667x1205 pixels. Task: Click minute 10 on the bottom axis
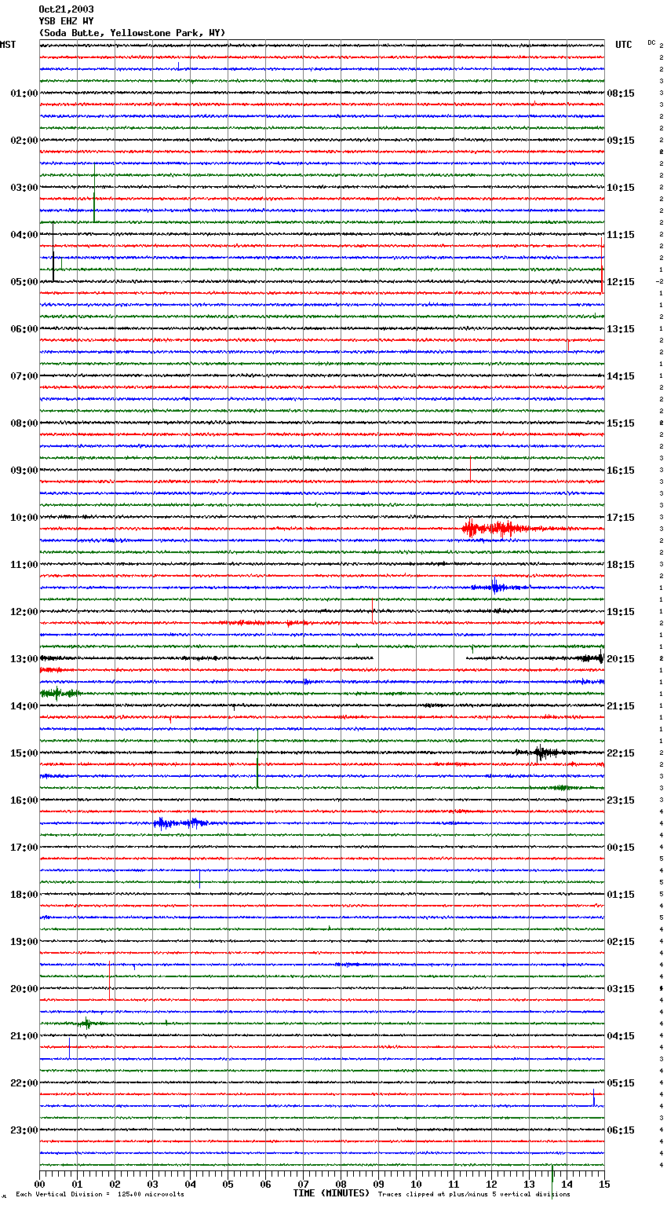pyautogui.click(x=417, y=1184)
